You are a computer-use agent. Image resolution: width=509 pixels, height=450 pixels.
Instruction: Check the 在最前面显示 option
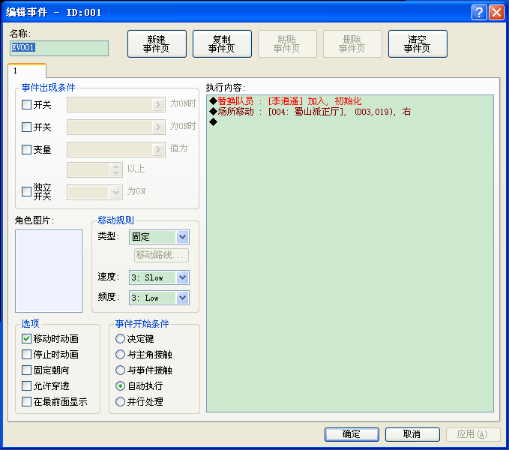click(x=26, y=401)
